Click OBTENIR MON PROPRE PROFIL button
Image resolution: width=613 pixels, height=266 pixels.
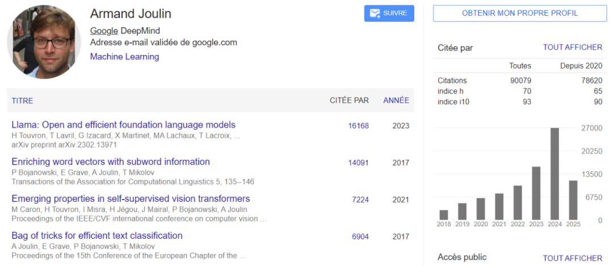(x=519, y=14)
